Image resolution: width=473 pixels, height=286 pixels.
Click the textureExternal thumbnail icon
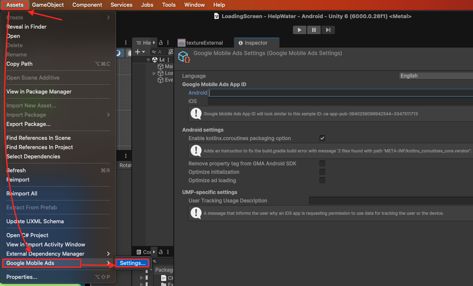181,43
